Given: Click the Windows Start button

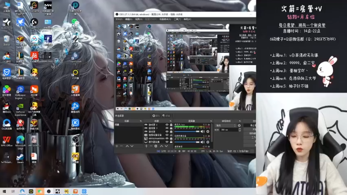Looking at the screenshot, I should (4, 192).
